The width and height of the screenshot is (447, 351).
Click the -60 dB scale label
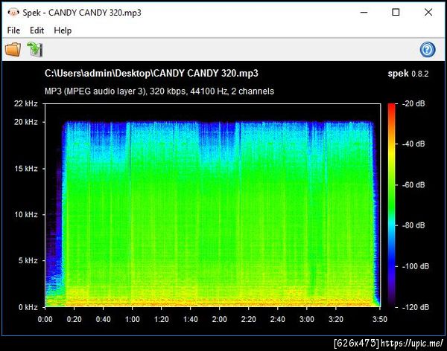pyautogui.click(x=413, y=184)
